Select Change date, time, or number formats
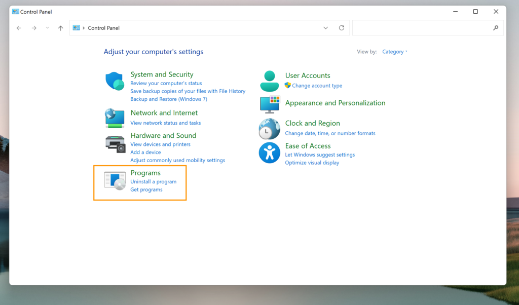The height and width of the screenshot is (305, 519). [330, 133]
